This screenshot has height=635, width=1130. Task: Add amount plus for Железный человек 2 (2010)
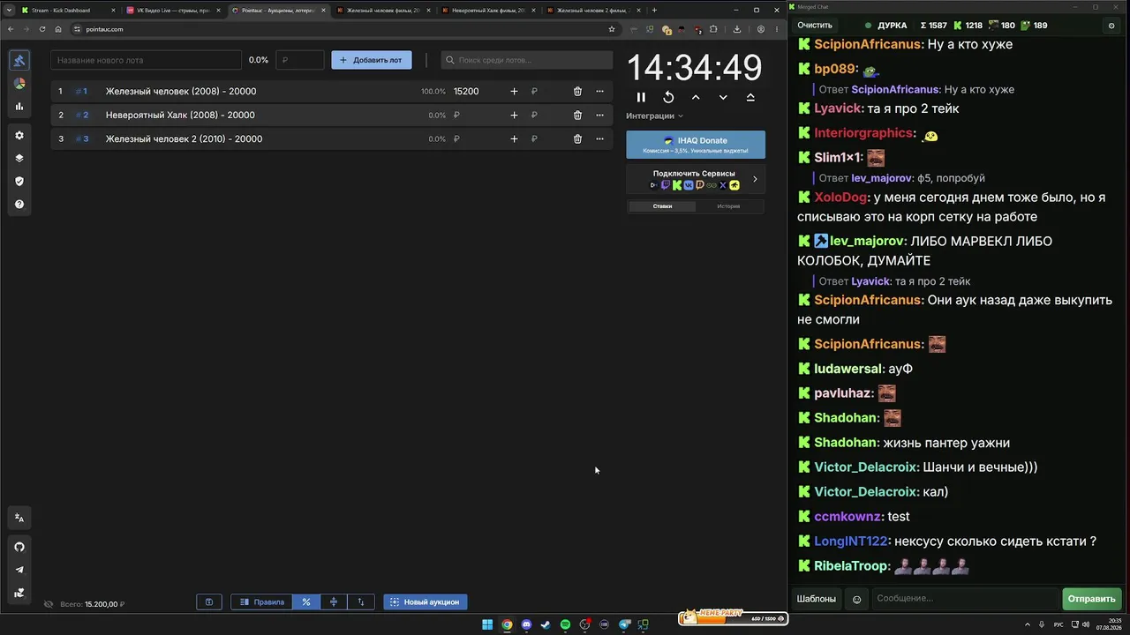[x=514, y=138]
